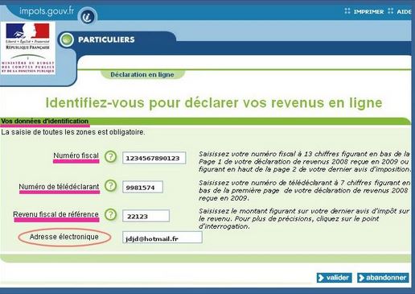The width and height of the screenshot is (415, 294).
Task: Click the valider button
Action: (x=334, y=278)
